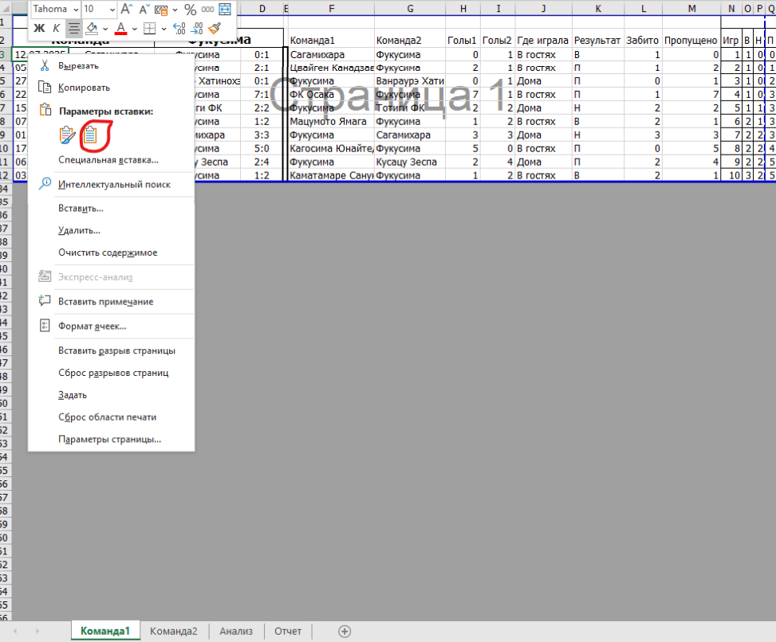Image resolution: width=776 pixels, height=642 pixels.
Task: Merge and center selected cells
Action: [225, 10]
